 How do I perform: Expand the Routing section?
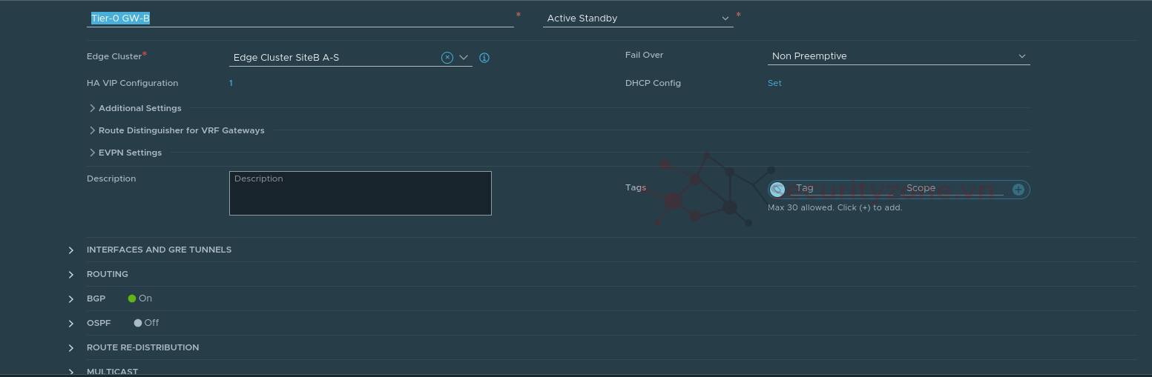coord(108,274)
